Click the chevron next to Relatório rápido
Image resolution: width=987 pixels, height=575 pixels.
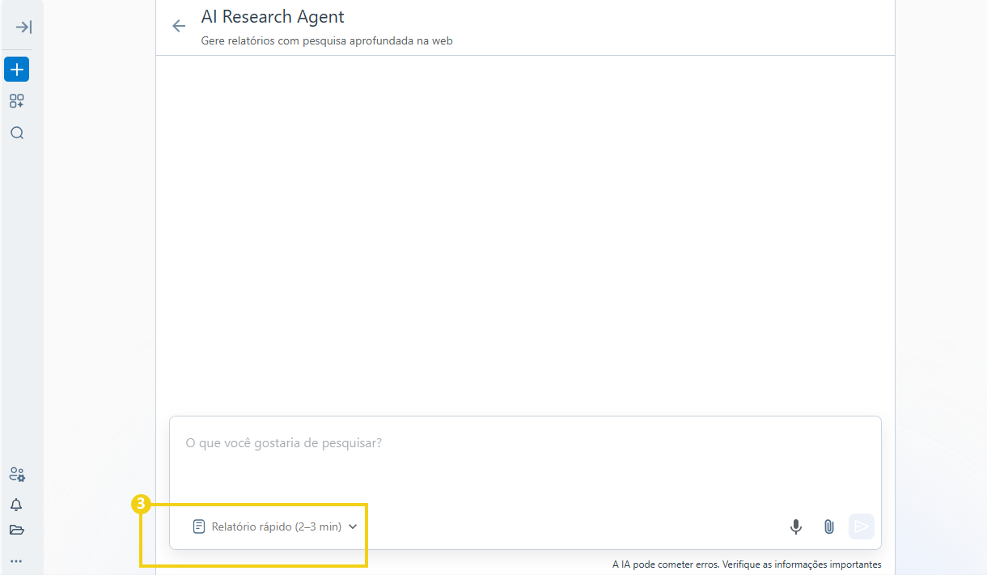click(x=353, y=526)
